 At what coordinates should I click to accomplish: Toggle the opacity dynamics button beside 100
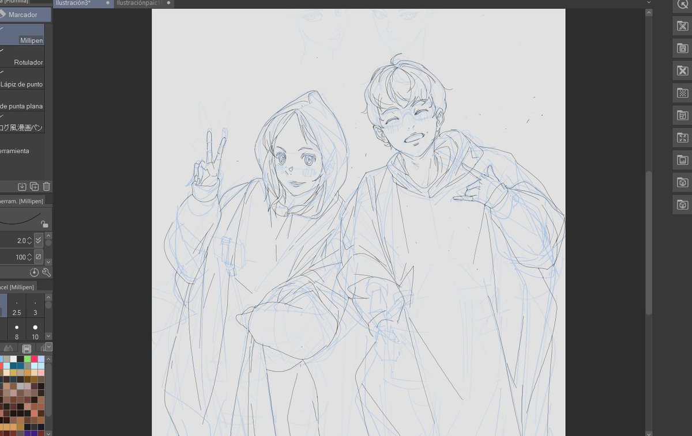coord(38,257)
